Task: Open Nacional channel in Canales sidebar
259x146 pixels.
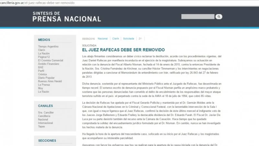Action: click(x=43, y=119)
